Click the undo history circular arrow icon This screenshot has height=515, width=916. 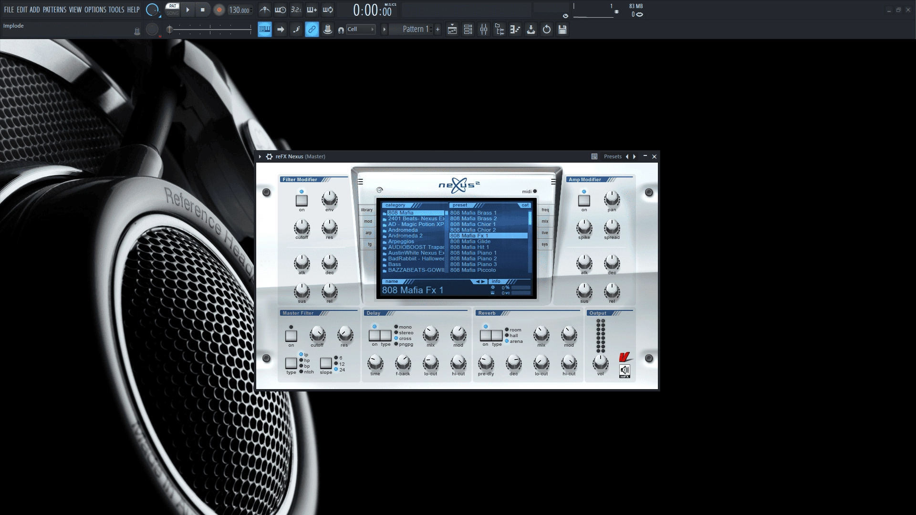coord(547,30)
